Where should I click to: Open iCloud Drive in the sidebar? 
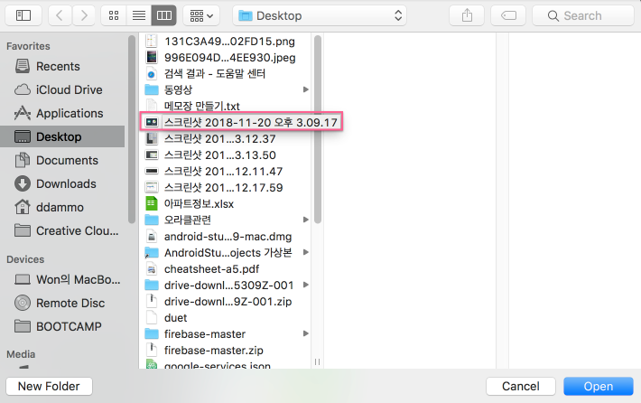[62, 89]
